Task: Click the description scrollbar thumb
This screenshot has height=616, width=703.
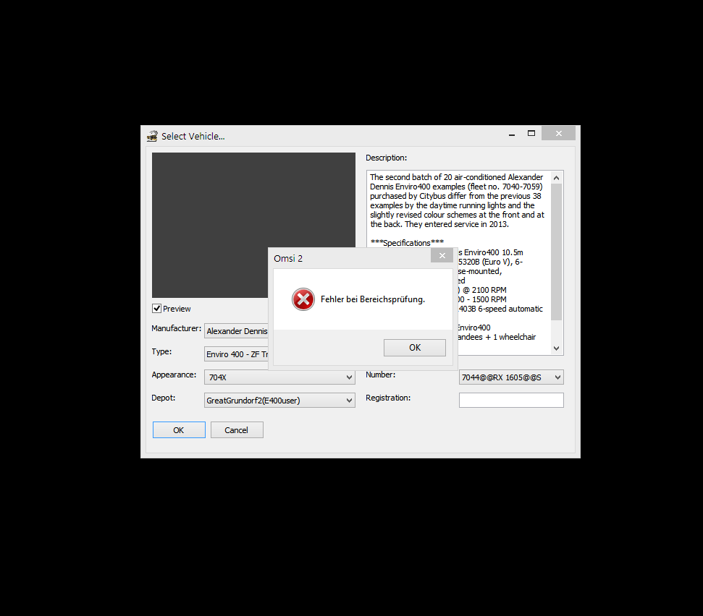Action: tap(557, 252)
